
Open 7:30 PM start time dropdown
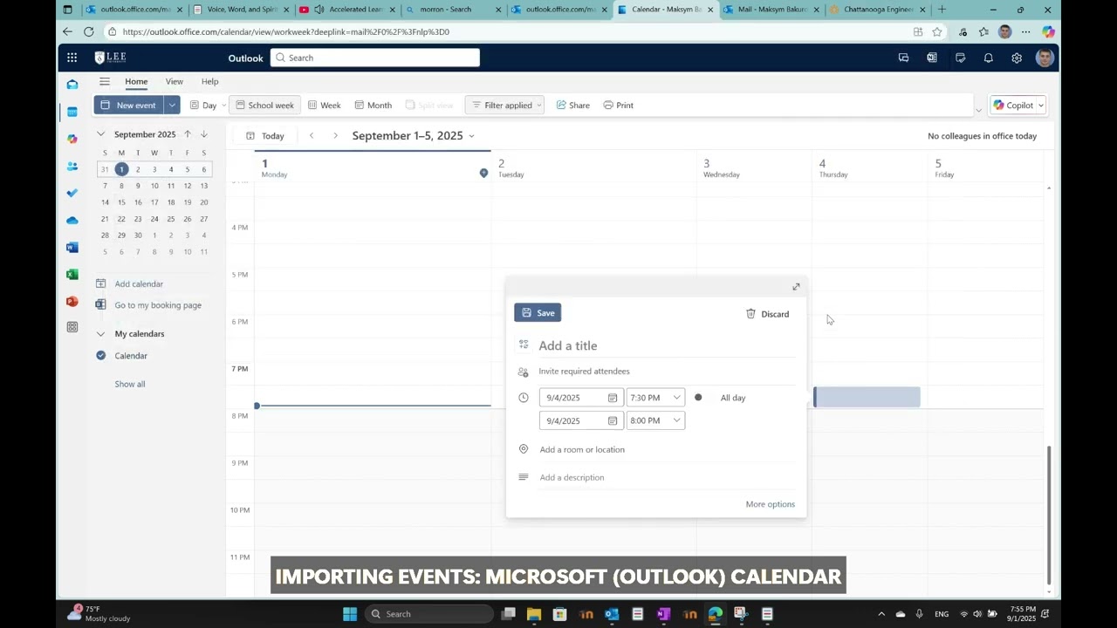[676, 398]
